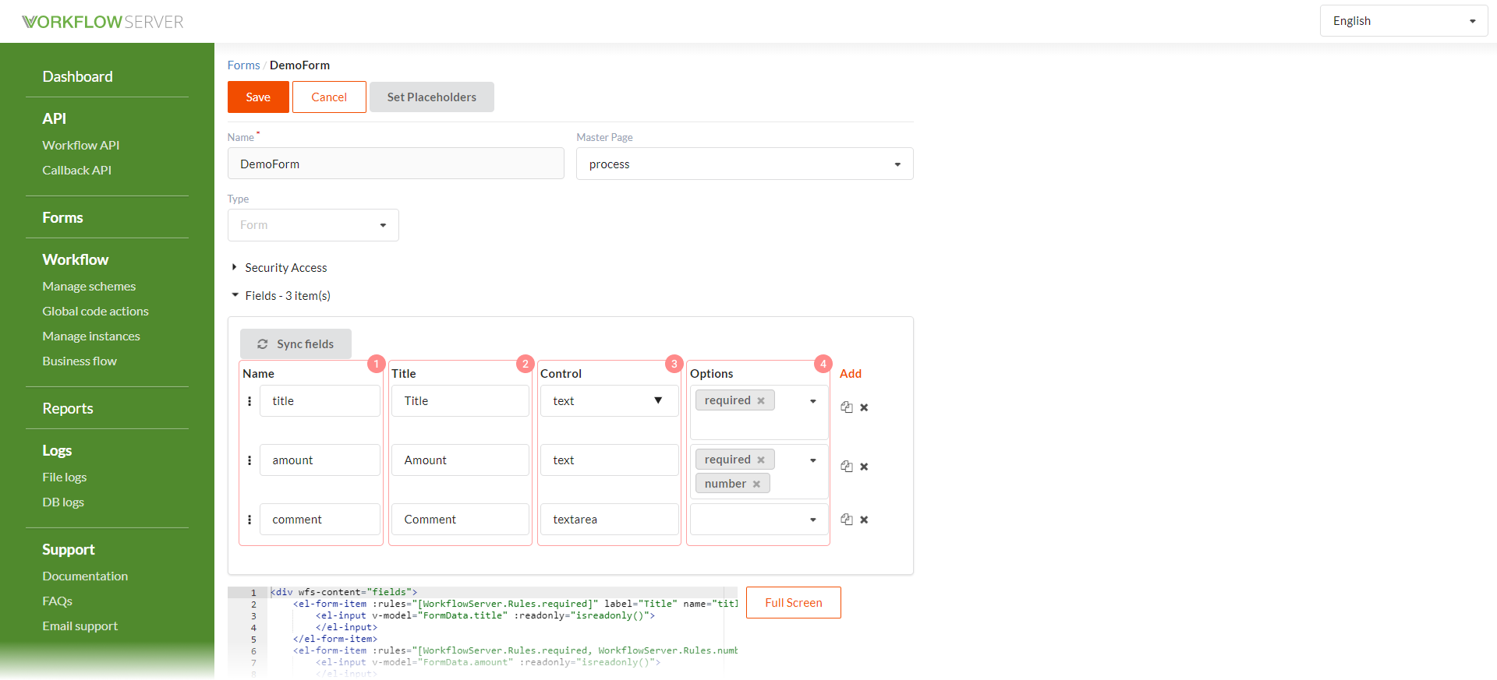The height and width of the screenshot is (680, 1497).
Task: Open Manage schemes in sidebar
Action: pos(89,286)
